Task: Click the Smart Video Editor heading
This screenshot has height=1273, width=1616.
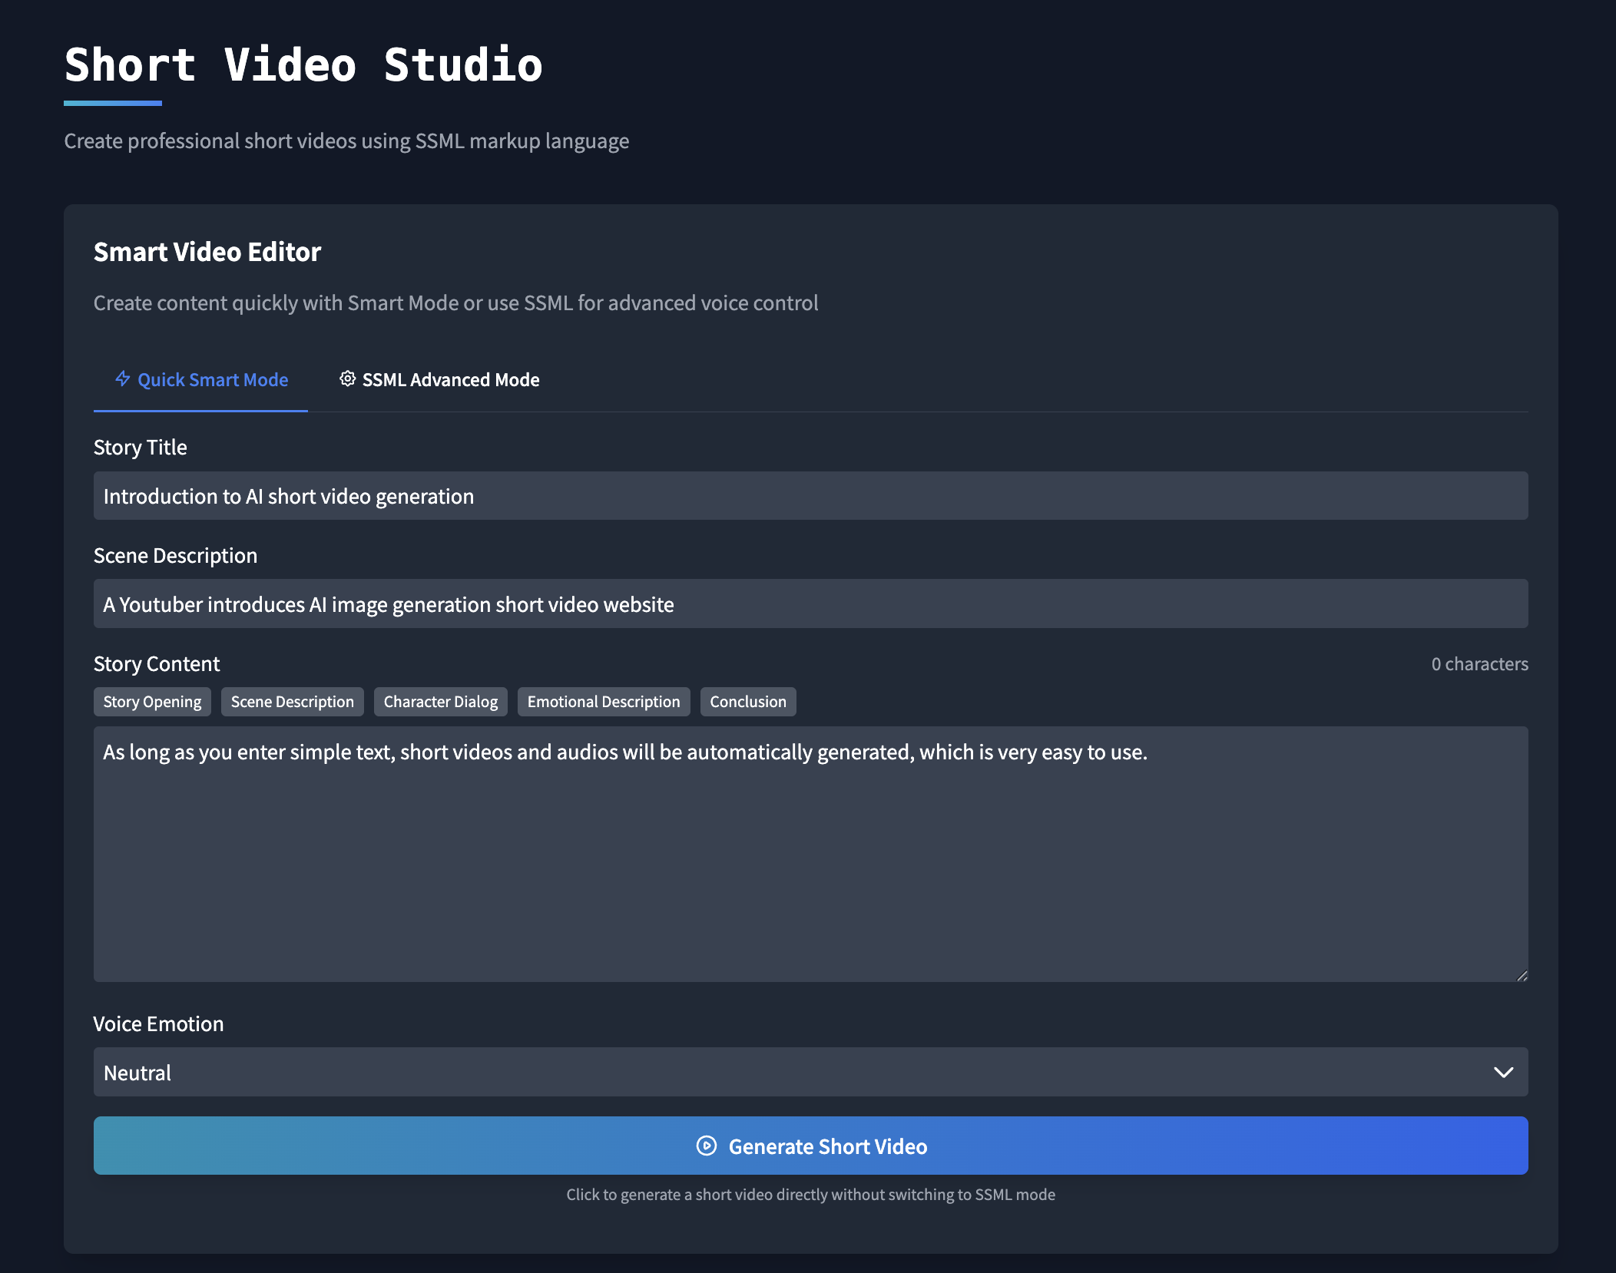Action: (x=207, y=252)
